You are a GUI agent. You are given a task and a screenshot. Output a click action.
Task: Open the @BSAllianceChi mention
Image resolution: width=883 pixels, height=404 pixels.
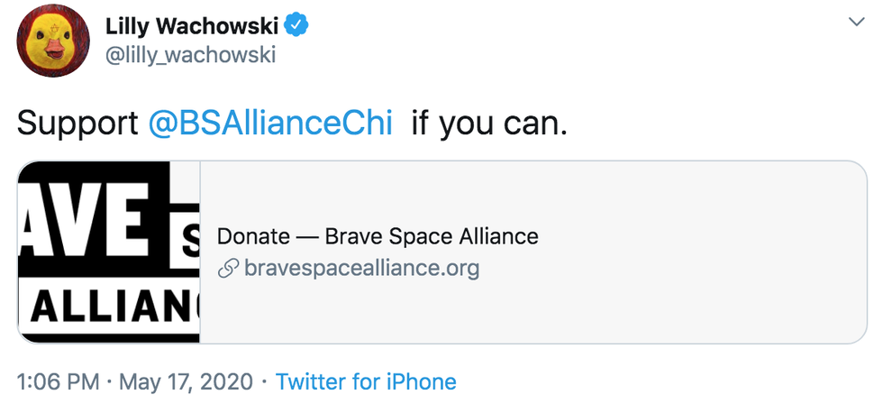(270, 123)
